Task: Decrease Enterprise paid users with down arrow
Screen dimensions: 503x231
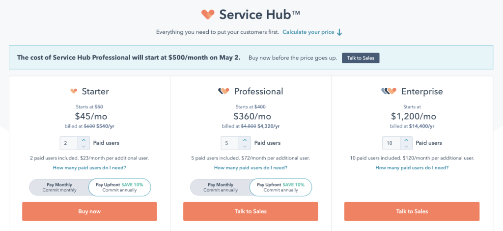Action: point(406,147)
